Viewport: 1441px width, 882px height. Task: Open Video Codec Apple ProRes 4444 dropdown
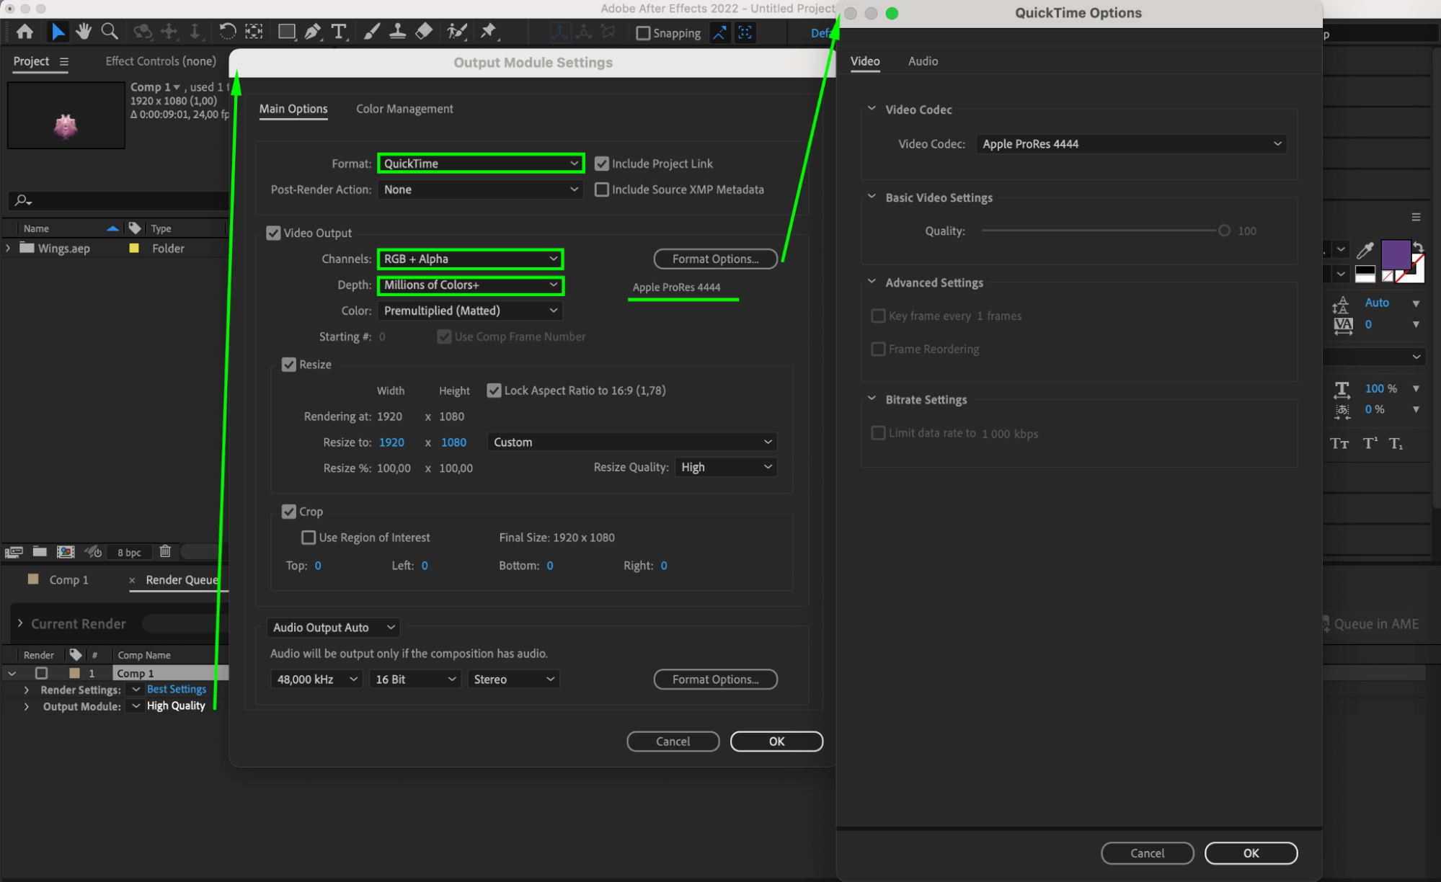click(x=1130, y=144)
